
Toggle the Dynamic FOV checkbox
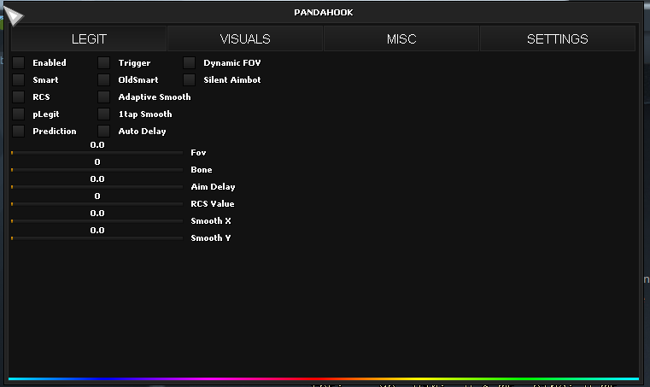point(189,62)
